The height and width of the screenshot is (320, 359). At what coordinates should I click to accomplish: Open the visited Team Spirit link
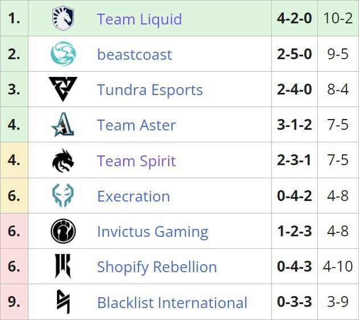pyautogui.click(x=136, y=161)
